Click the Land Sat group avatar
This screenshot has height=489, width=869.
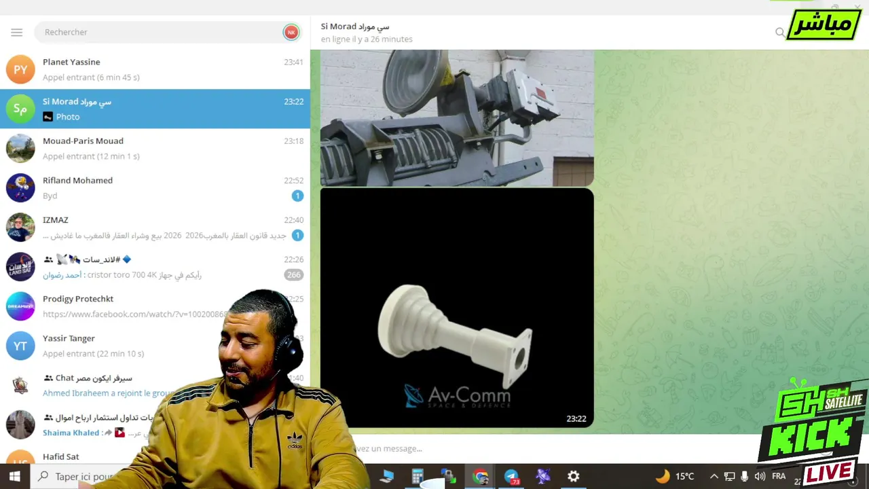(20, 267)
